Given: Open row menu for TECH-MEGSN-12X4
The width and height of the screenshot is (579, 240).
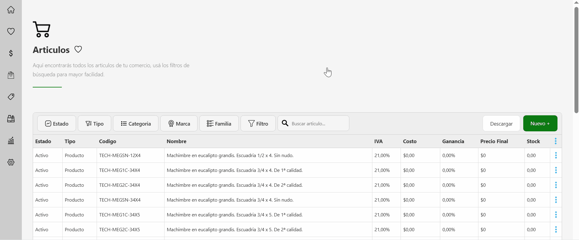Looking at the screenshot, I should (556, 155).
